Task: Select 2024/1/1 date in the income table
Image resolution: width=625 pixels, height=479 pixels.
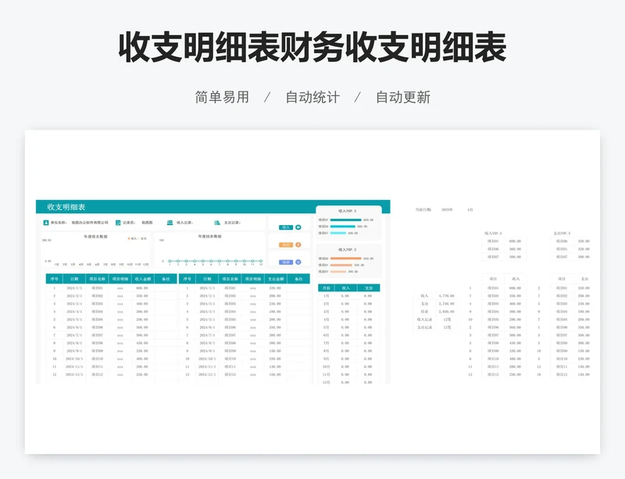Action: [74, 288]
